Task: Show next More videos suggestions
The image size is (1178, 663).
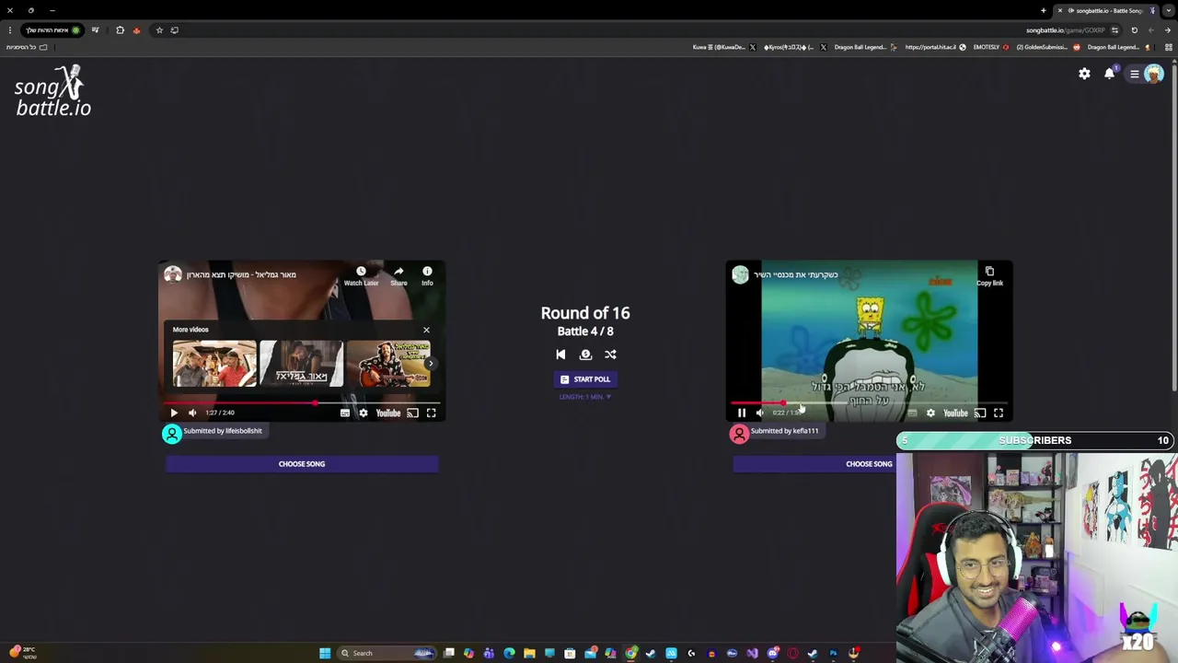Action: pyautogui.click(x=430, y=364)
